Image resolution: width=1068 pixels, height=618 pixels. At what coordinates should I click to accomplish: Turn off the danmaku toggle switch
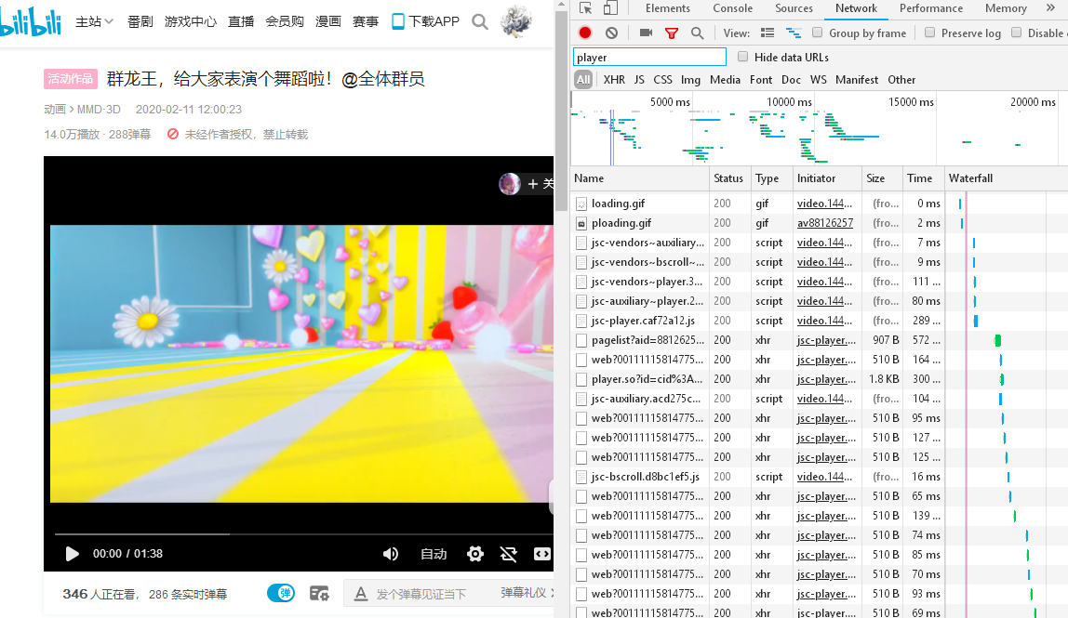point(281,593)
